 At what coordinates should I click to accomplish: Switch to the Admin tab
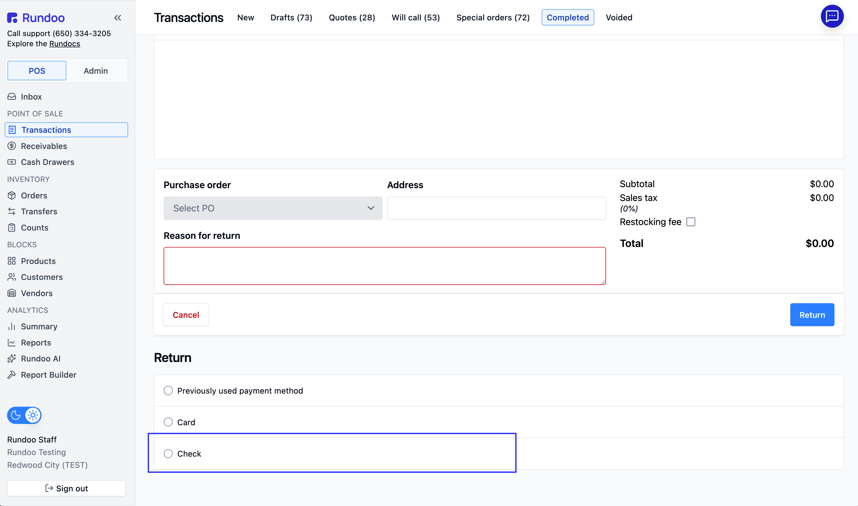(x=95, y=71)
